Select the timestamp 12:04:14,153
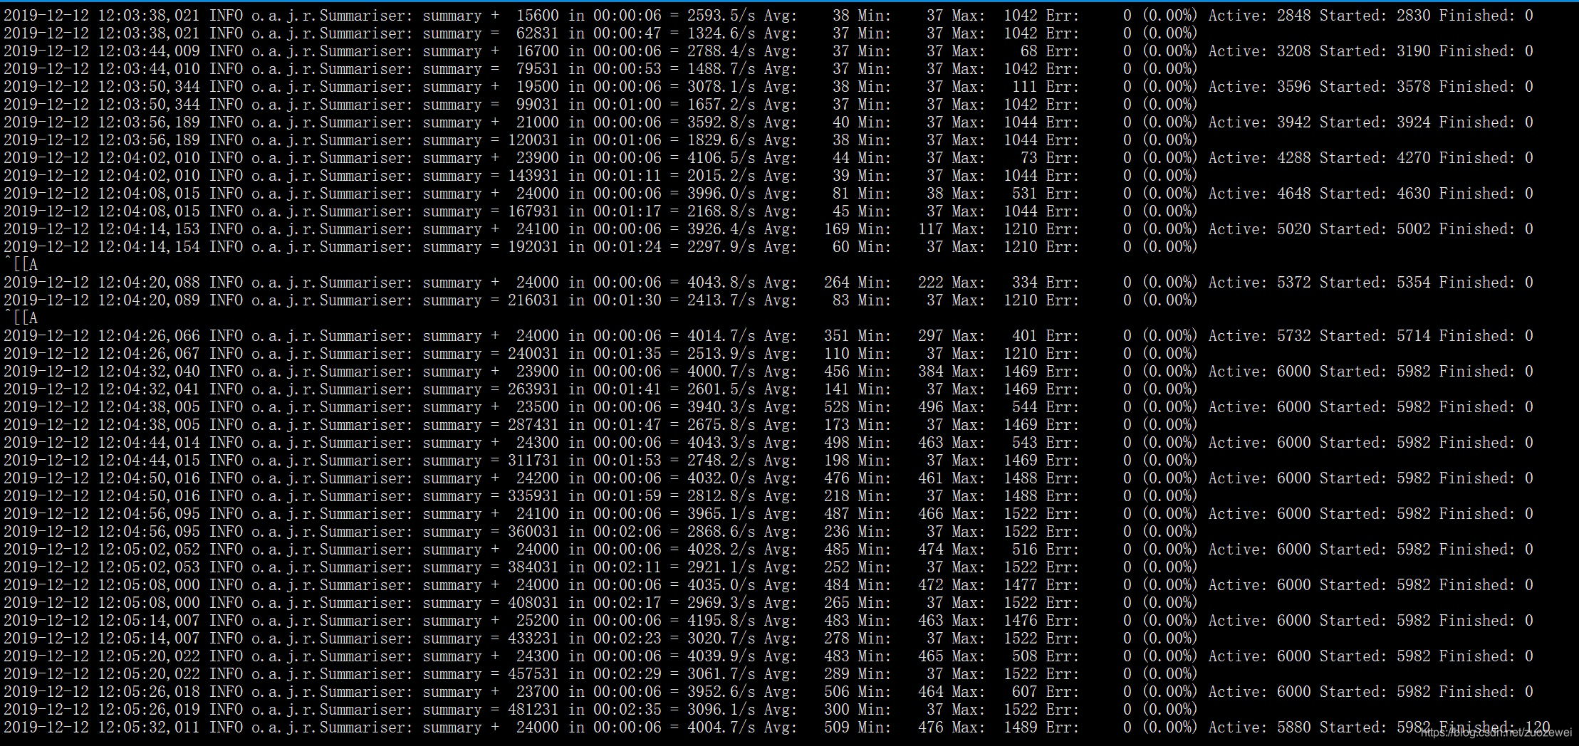The image size is (1579, 746). tap(148, 229)
